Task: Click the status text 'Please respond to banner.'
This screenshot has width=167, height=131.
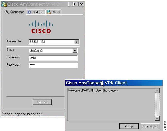Action: pyautogui.click(x=22, y=114)
